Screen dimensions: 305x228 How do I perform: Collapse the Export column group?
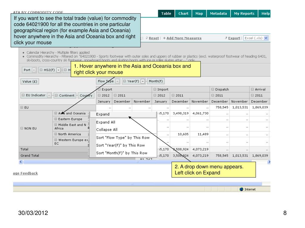[99, 89]
